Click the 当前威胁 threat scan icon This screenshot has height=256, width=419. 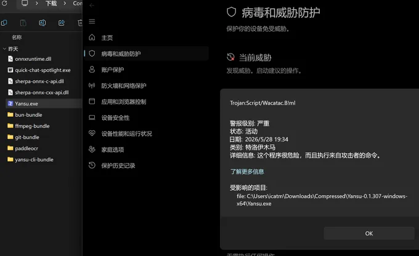(230, 57)
